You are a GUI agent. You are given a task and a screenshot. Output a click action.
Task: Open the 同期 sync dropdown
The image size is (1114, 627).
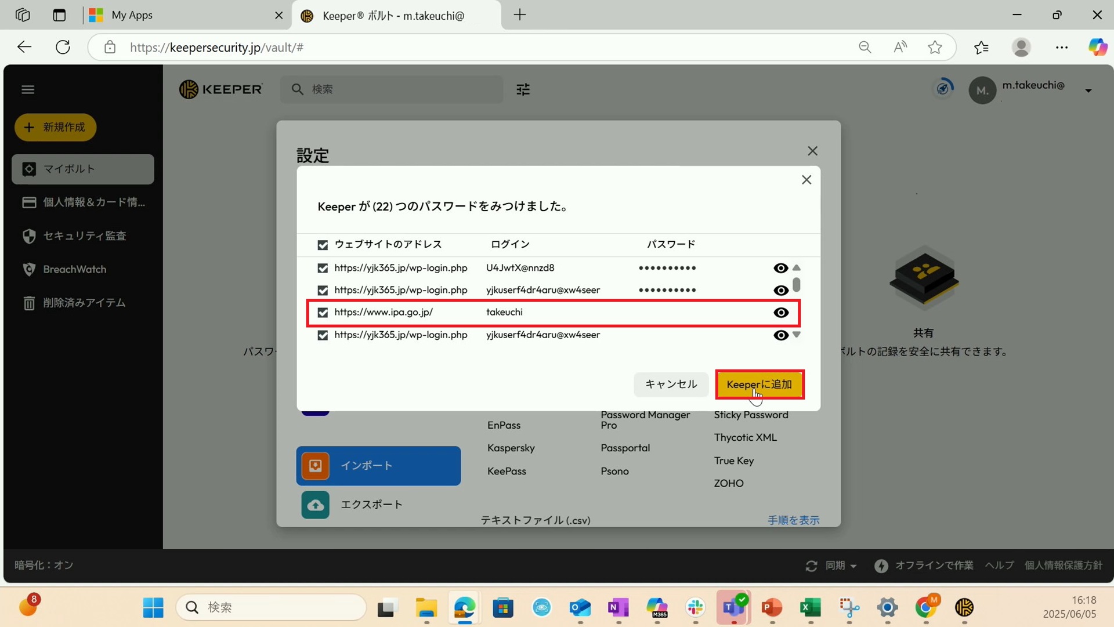[x=840, y=566]
